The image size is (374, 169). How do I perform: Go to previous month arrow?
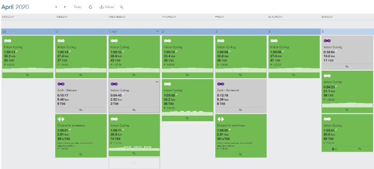click(56, 7)
